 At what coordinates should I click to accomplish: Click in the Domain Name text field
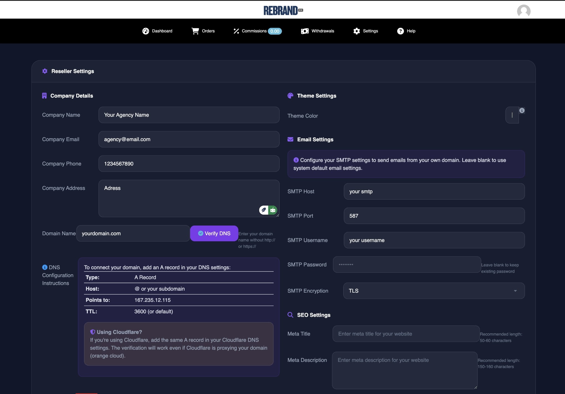point(133,234)
